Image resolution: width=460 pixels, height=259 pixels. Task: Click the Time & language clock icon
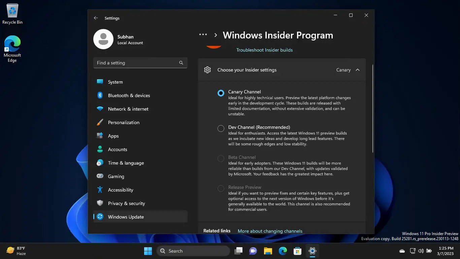[x=100, y=163]
